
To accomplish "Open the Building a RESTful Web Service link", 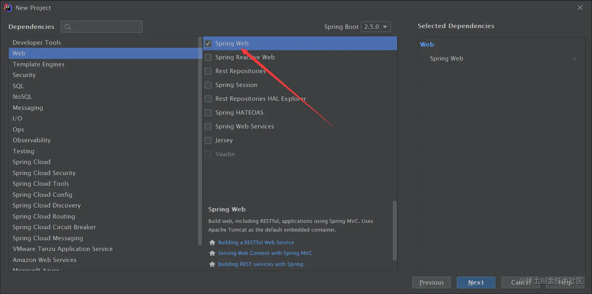I will point(256,242).
